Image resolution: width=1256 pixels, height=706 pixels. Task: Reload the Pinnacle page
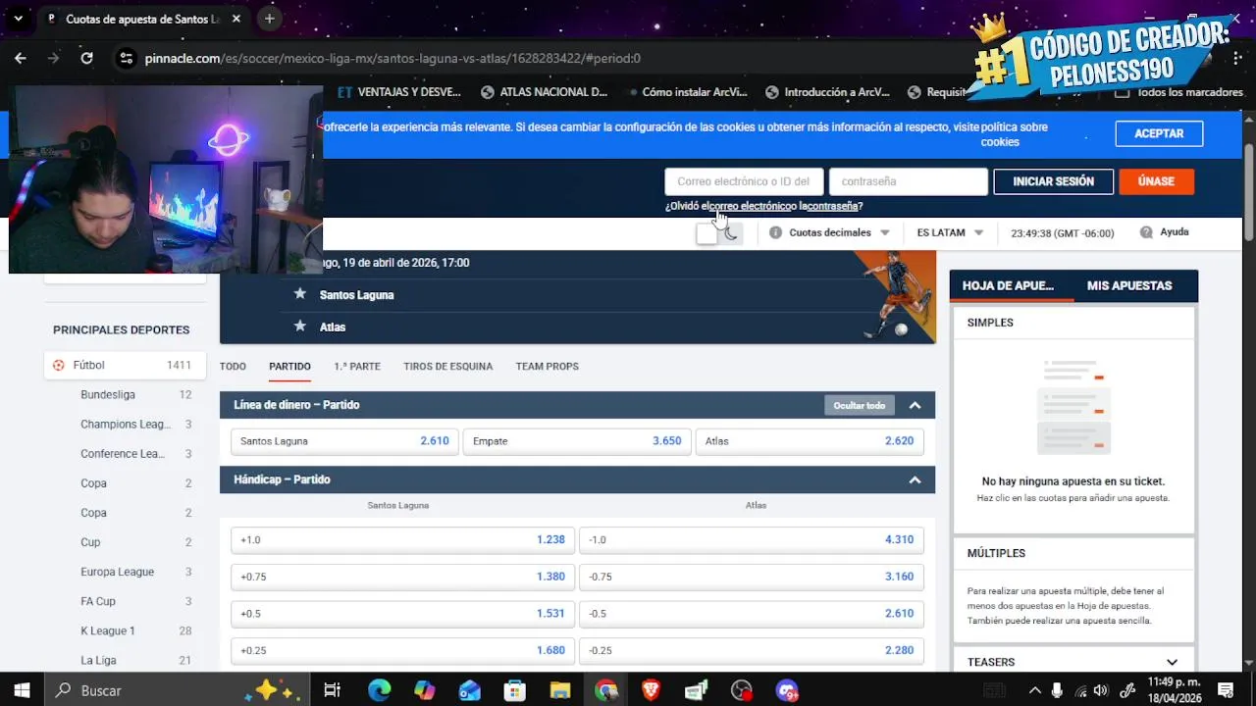tap(86, 58)
